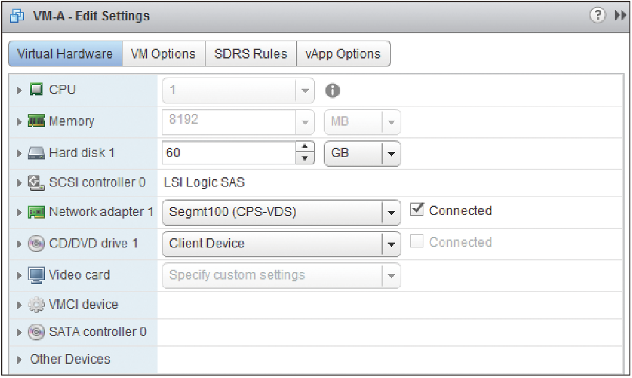Viewport: 632px width, 378px height.
Task: Click the CPU info icon
Action: 332,90
